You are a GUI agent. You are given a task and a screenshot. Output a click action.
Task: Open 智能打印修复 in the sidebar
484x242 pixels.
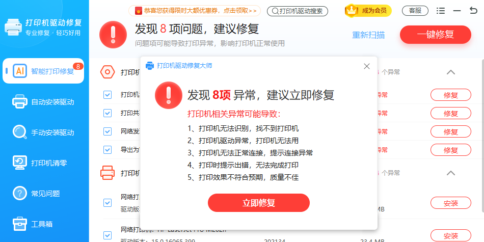[43, 71]
